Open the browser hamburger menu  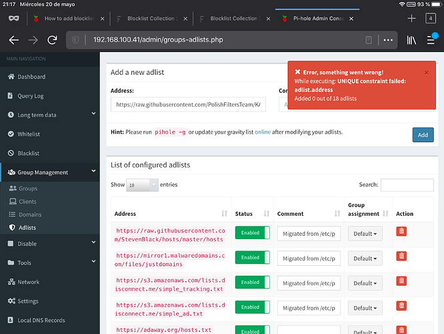point(431,40)
